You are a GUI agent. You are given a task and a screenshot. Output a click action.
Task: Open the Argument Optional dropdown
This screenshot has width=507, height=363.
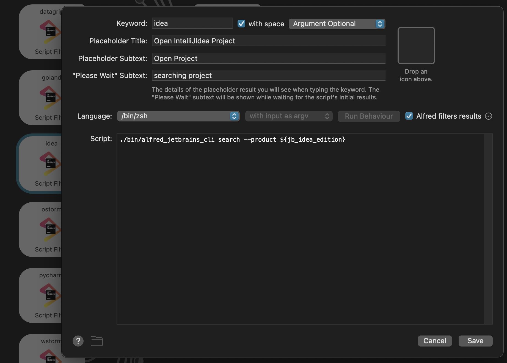(x=337, y=24)
